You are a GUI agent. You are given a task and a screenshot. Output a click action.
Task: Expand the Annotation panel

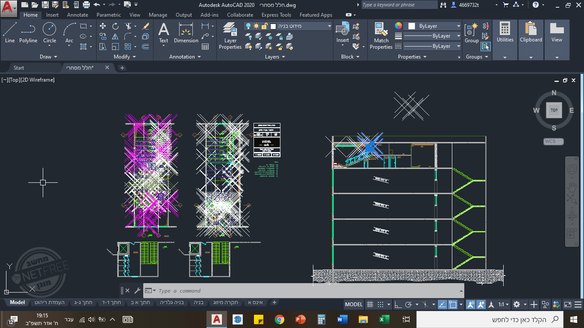tap(185, 57)
